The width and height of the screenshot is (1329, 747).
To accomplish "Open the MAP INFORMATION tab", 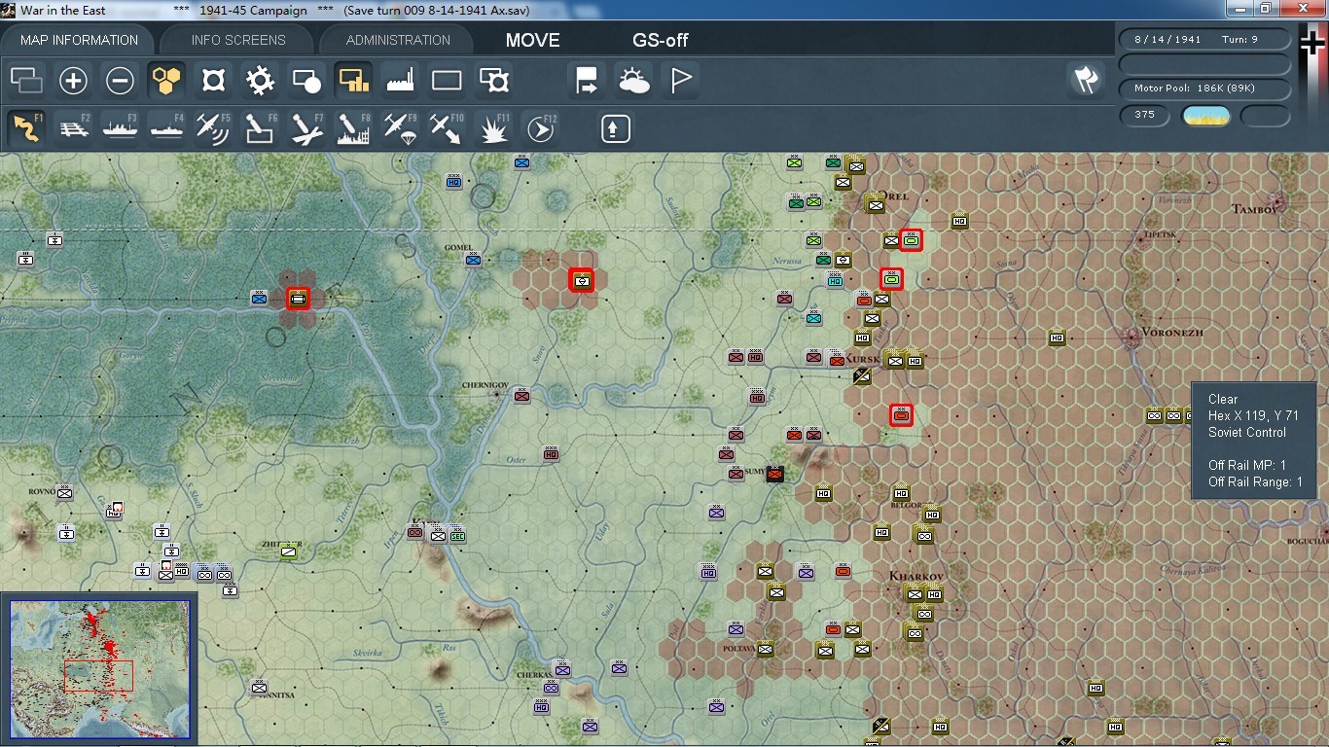I will 80,40.
